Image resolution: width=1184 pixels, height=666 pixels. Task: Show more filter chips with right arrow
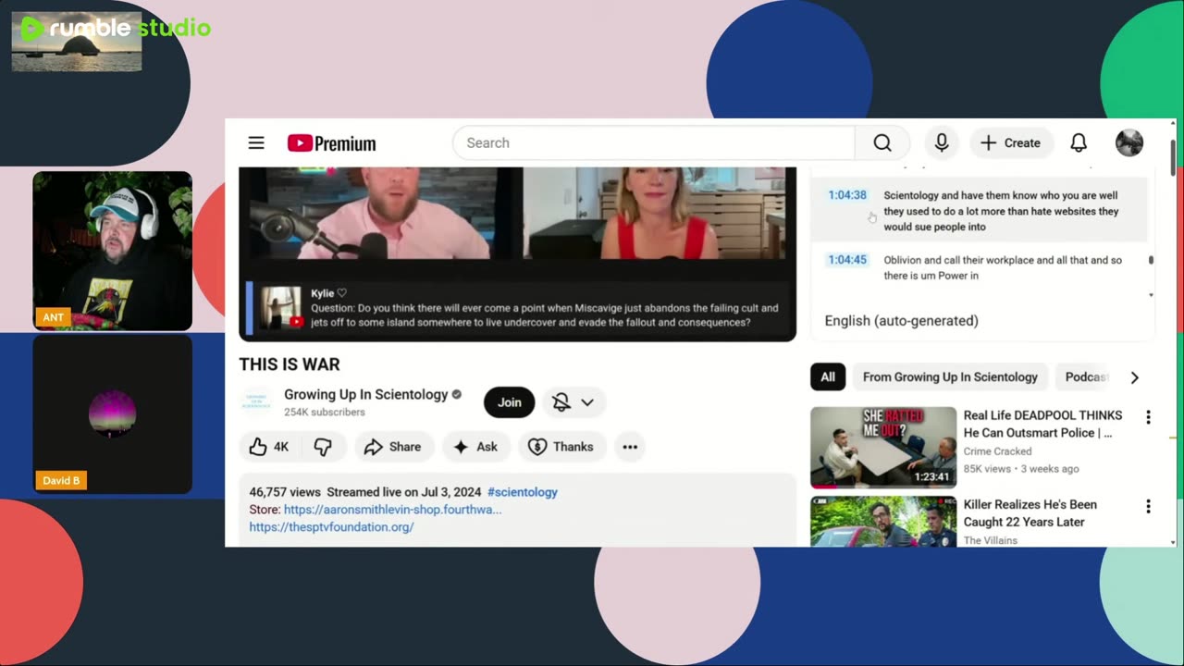click(1134, 377)
